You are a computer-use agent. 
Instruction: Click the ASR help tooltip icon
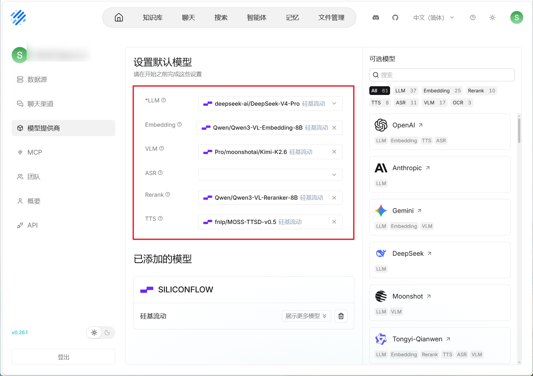point(160,173)
